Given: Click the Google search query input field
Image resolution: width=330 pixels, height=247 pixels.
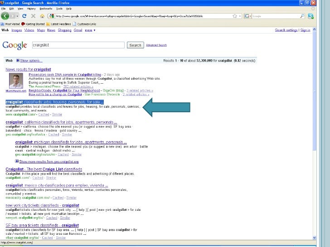Looking at the screenshot, I should pos(78,45).
